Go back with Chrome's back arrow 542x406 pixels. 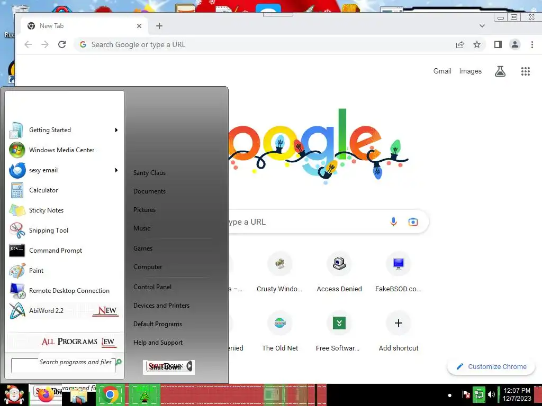[29, 44]
